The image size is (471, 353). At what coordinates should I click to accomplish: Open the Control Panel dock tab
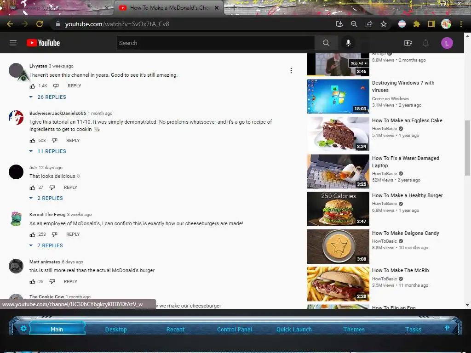(234, 329)
